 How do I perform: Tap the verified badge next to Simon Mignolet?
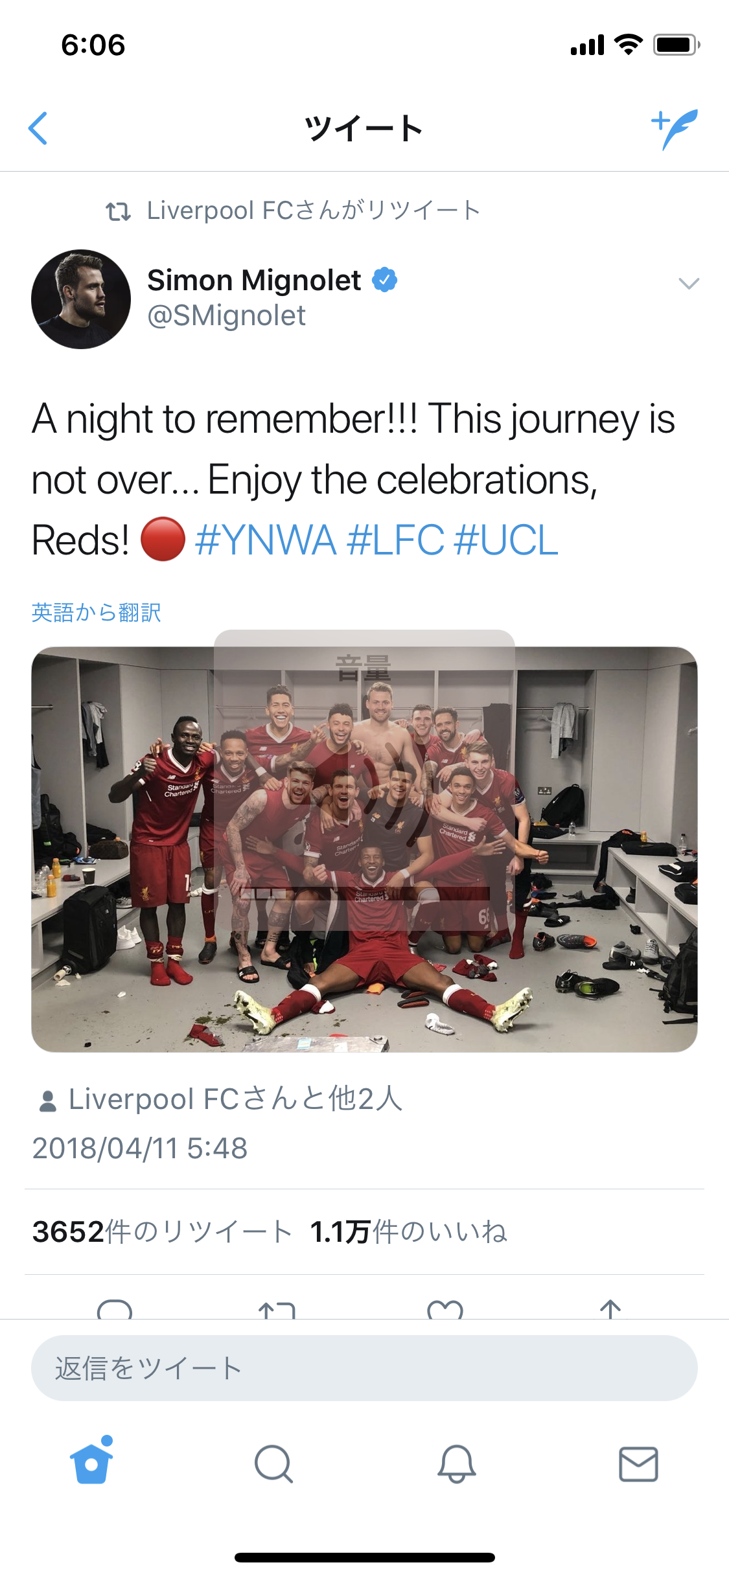(384, 280)
